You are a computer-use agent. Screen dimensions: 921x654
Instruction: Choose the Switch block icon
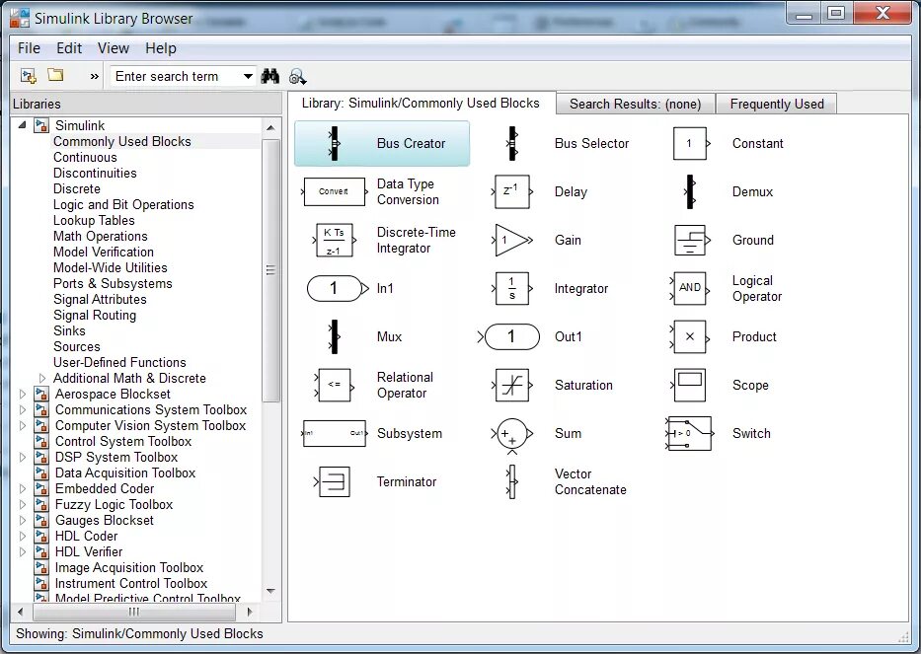tap(690, 433)
